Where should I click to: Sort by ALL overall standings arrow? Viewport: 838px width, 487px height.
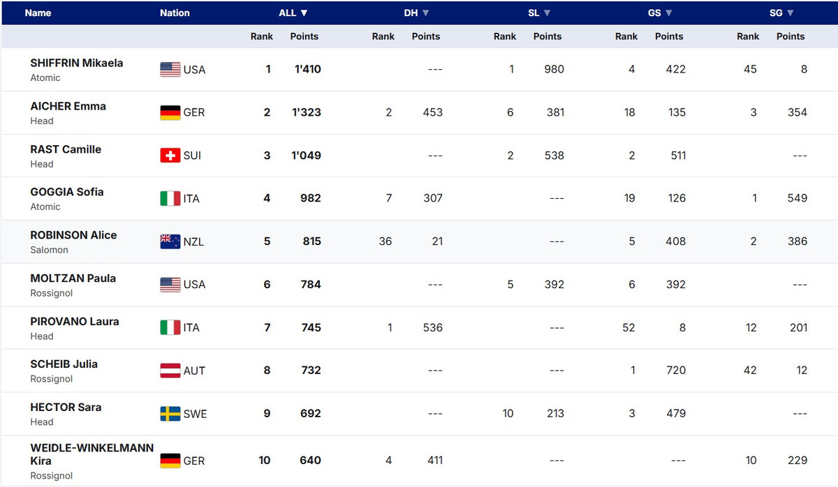[304, 13]
